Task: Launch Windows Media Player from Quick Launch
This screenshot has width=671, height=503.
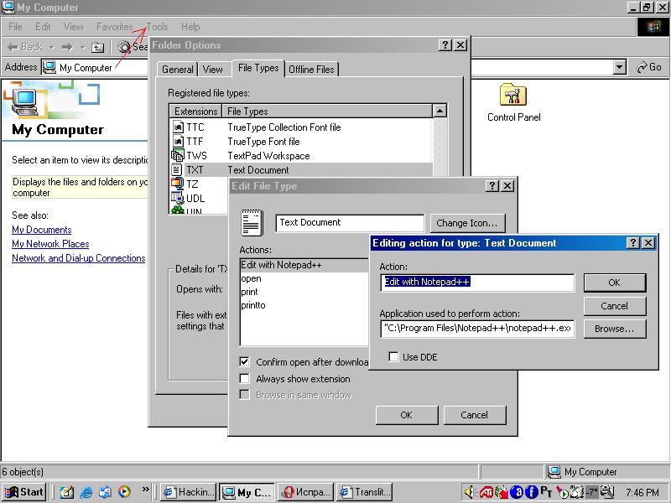Action: click(x=124, y=492)
